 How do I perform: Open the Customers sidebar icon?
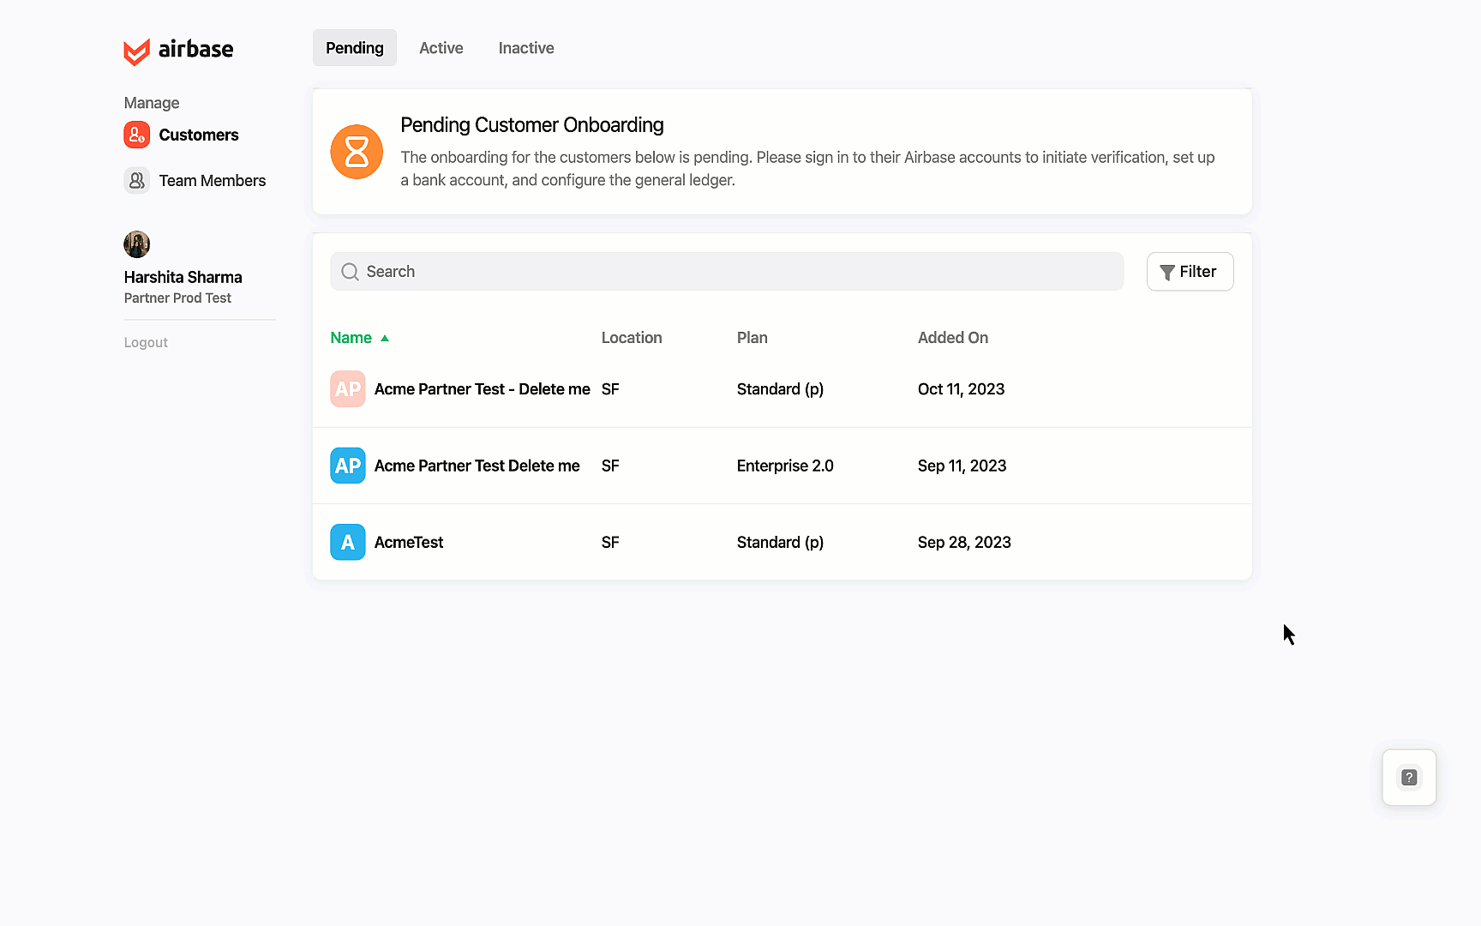(x=137, y=135)
